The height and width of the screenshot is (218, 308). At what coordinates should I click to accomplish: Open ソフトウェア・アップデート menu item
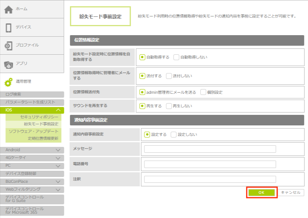pyautogui.click(x=34, y=131)
